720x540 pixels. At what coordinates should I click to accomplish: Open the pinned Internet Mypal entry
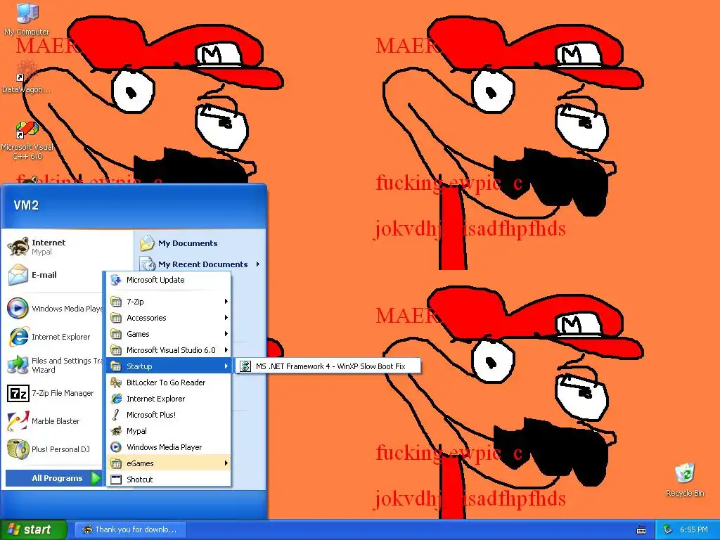coord(67,247)
